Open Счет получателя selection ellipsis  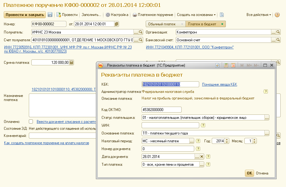tap(136, 40)
